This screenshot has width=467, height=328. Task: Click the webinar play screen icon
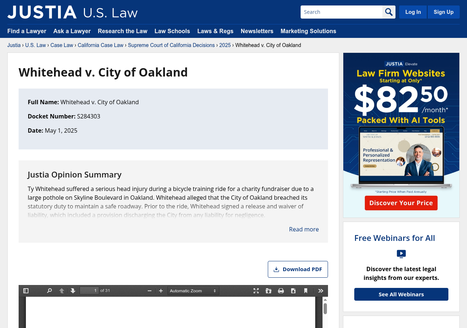(x=401, y=254)
